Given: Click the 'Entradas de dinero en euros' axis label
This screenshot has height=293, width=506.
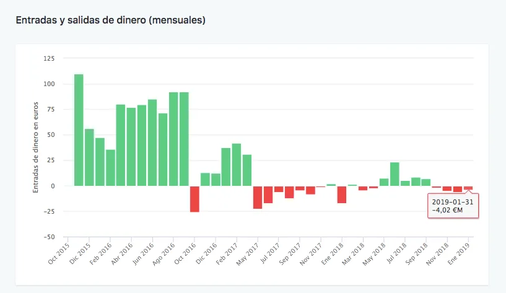Looking at the screenshot, I should 36,147.
